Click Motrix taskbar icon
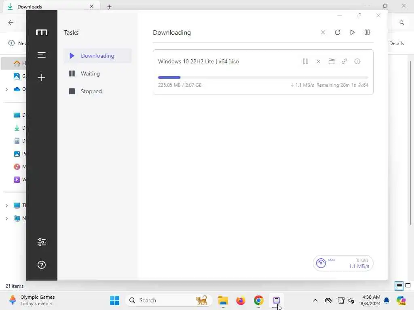This screenshot has width=414, height=310. pyautogui.click(x=277, y=300)
